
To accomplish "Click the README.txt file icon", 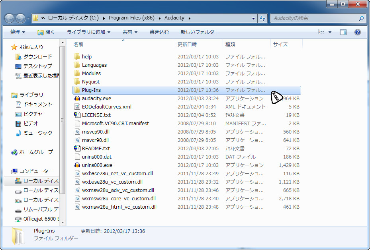I will coord(77,148).
